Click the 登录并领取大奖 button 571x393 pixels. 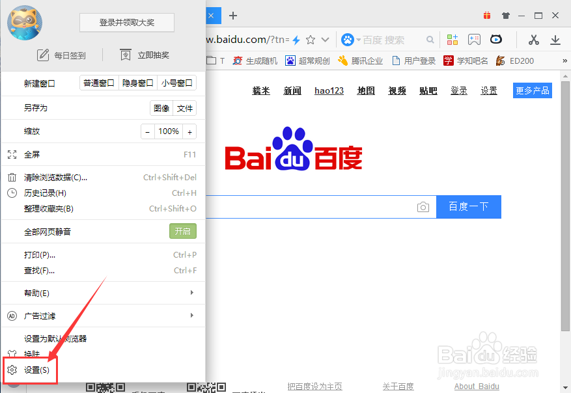pyautogui.click(x=127, y=23)
